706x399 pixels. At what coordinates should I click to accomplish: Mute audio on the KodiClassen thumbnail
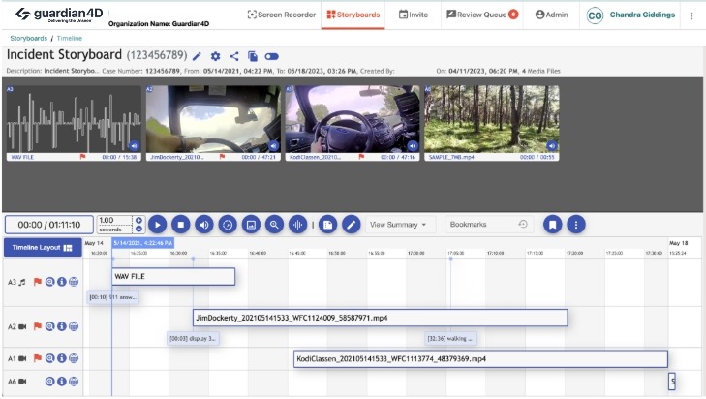point(413,146)
